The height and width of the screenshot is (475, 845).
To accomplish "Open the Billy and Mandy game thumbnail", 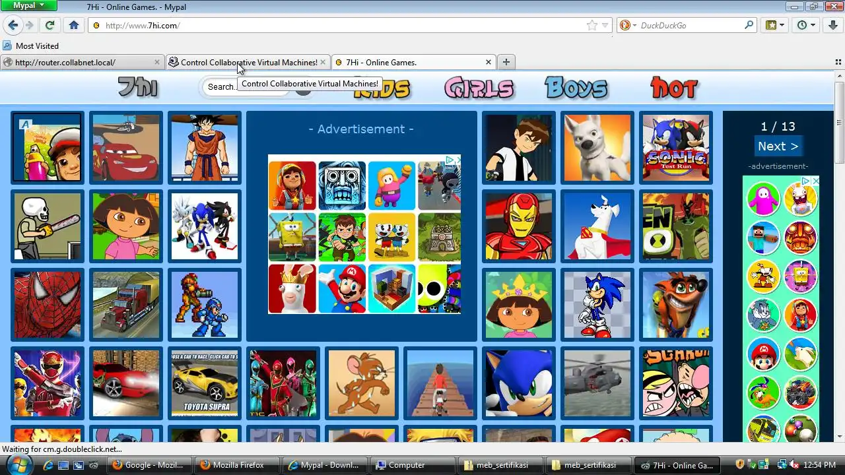I will 676,383.
